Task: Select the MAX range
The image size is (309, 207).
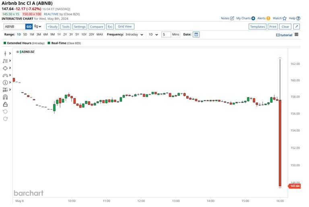Action: point(100,34)
